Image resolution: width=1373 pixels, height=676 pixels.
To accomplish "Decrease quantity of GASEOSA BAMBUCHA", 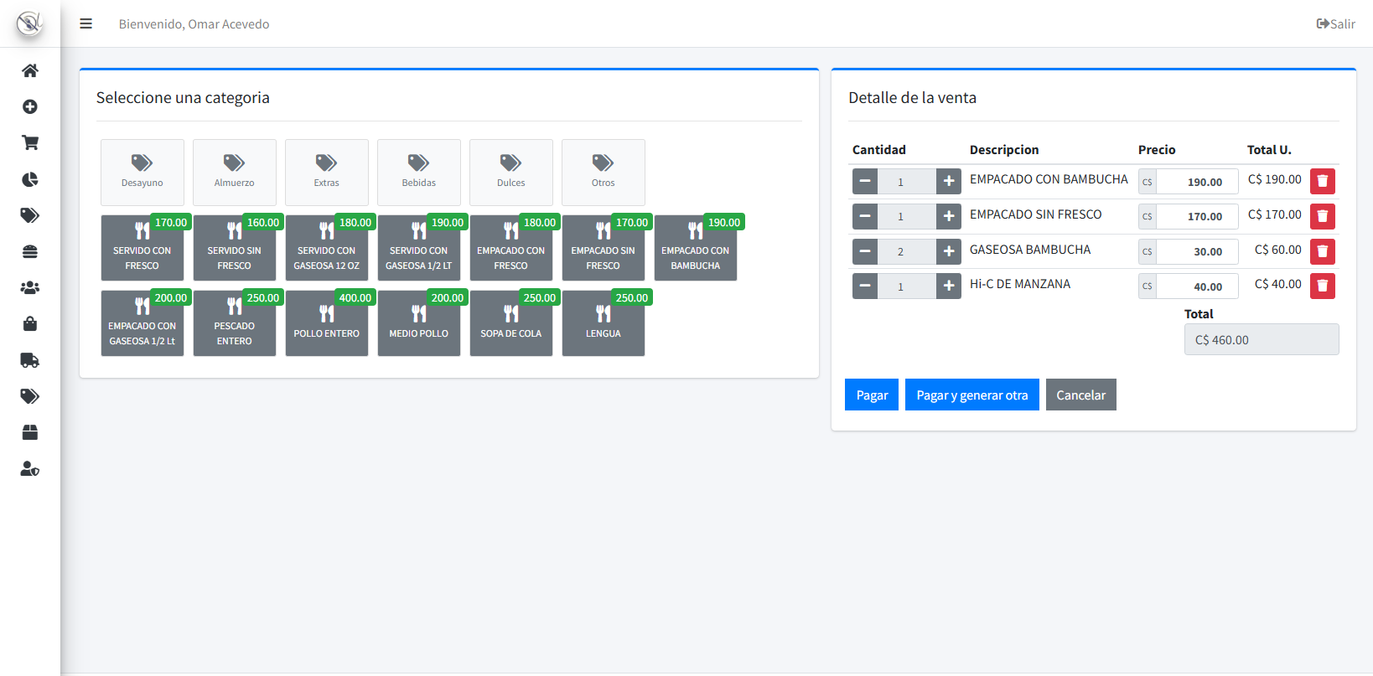I will tap(865, 251).
